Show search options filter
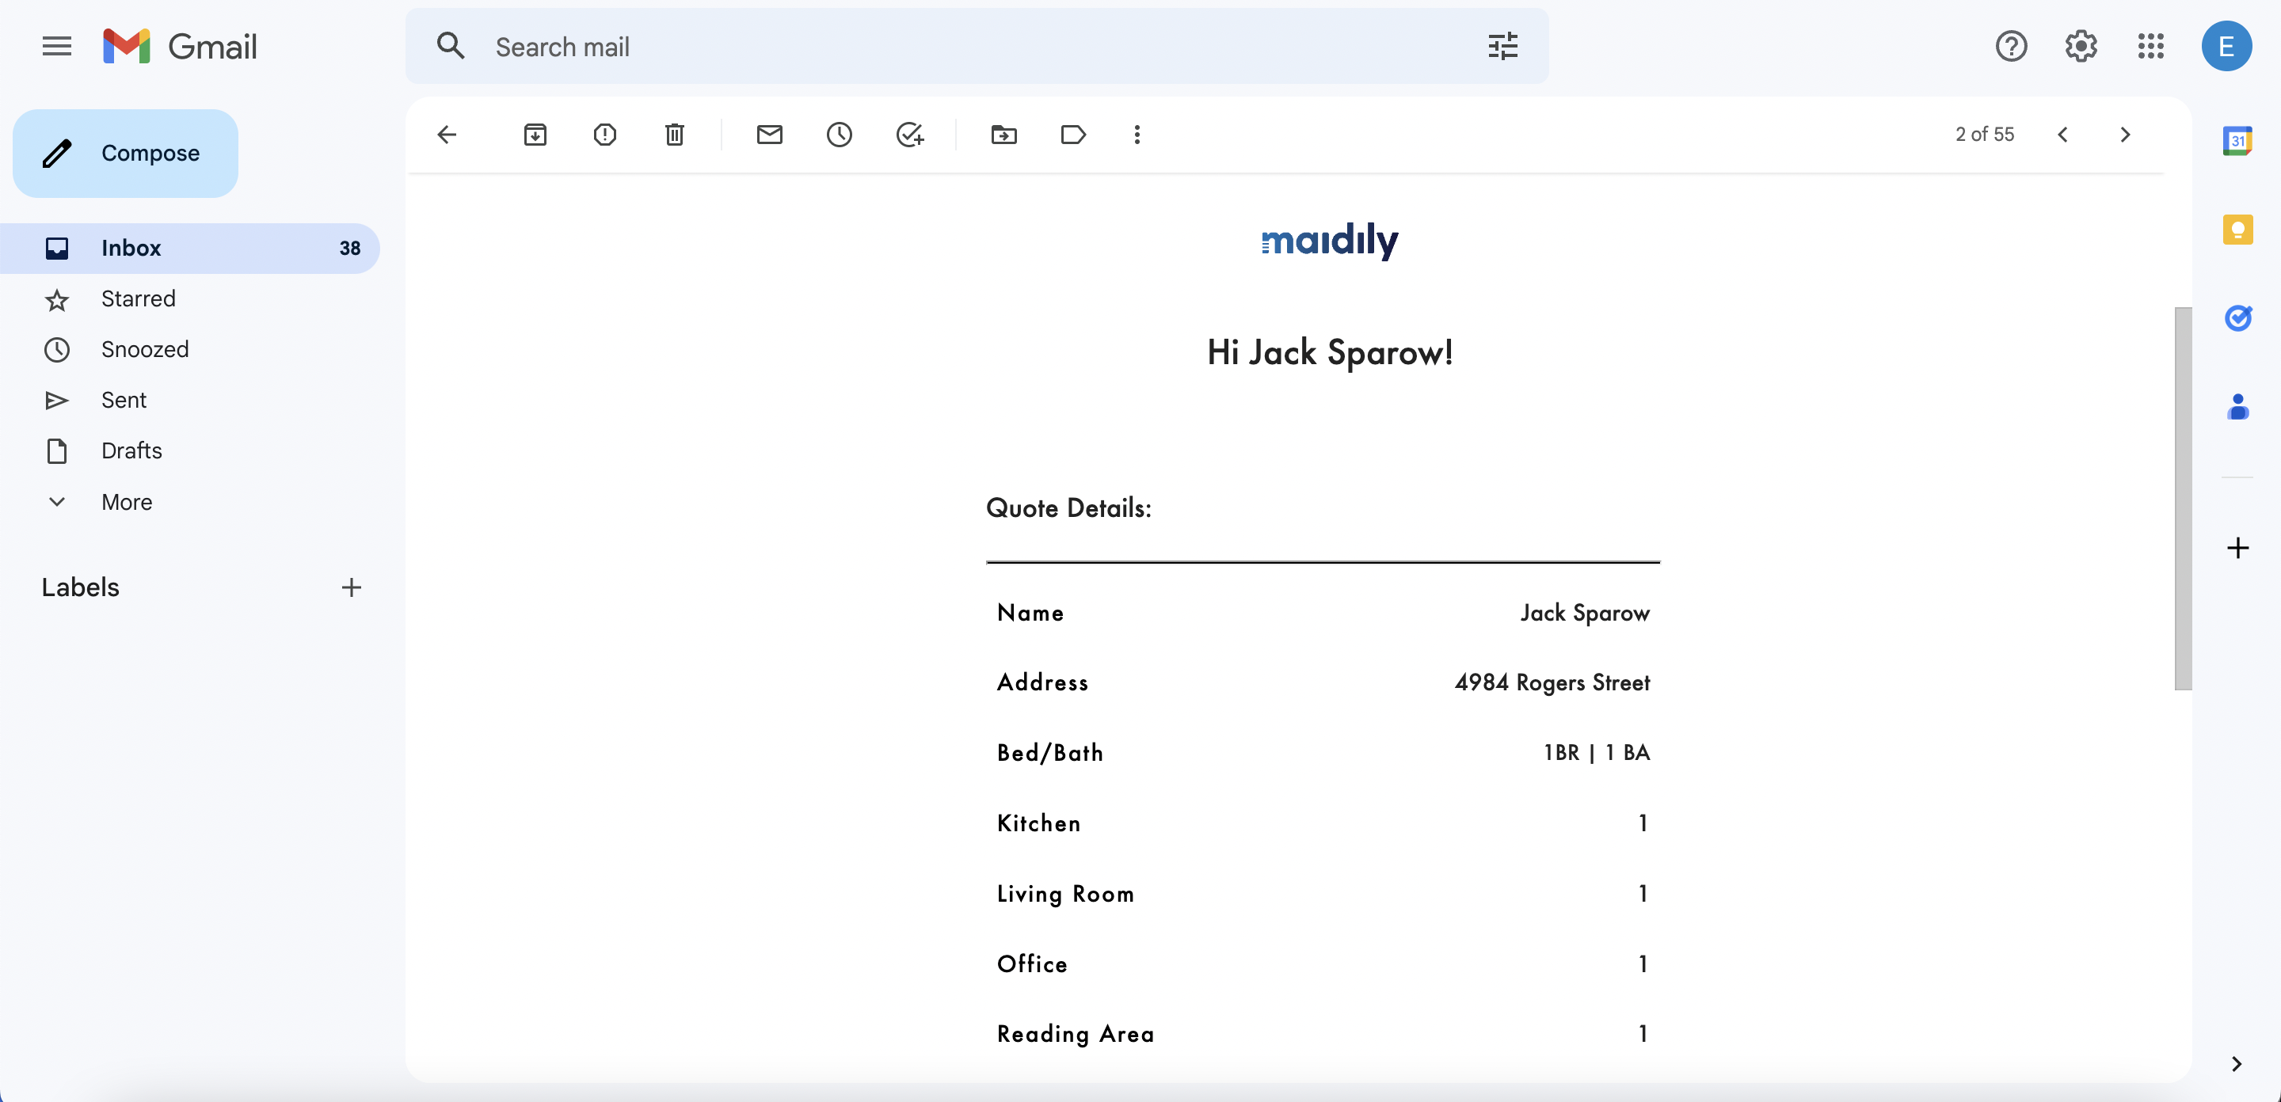This screenshot has width=2281, height=1102. click(1502, 46)
